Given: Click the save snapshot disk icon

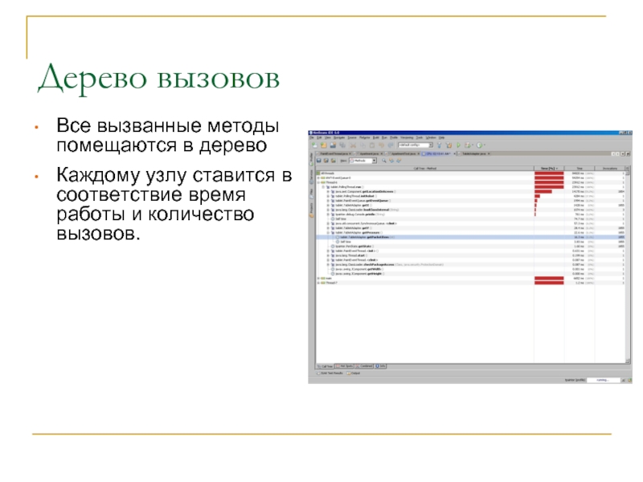Looking at the screenshot, I should (318, 161).
